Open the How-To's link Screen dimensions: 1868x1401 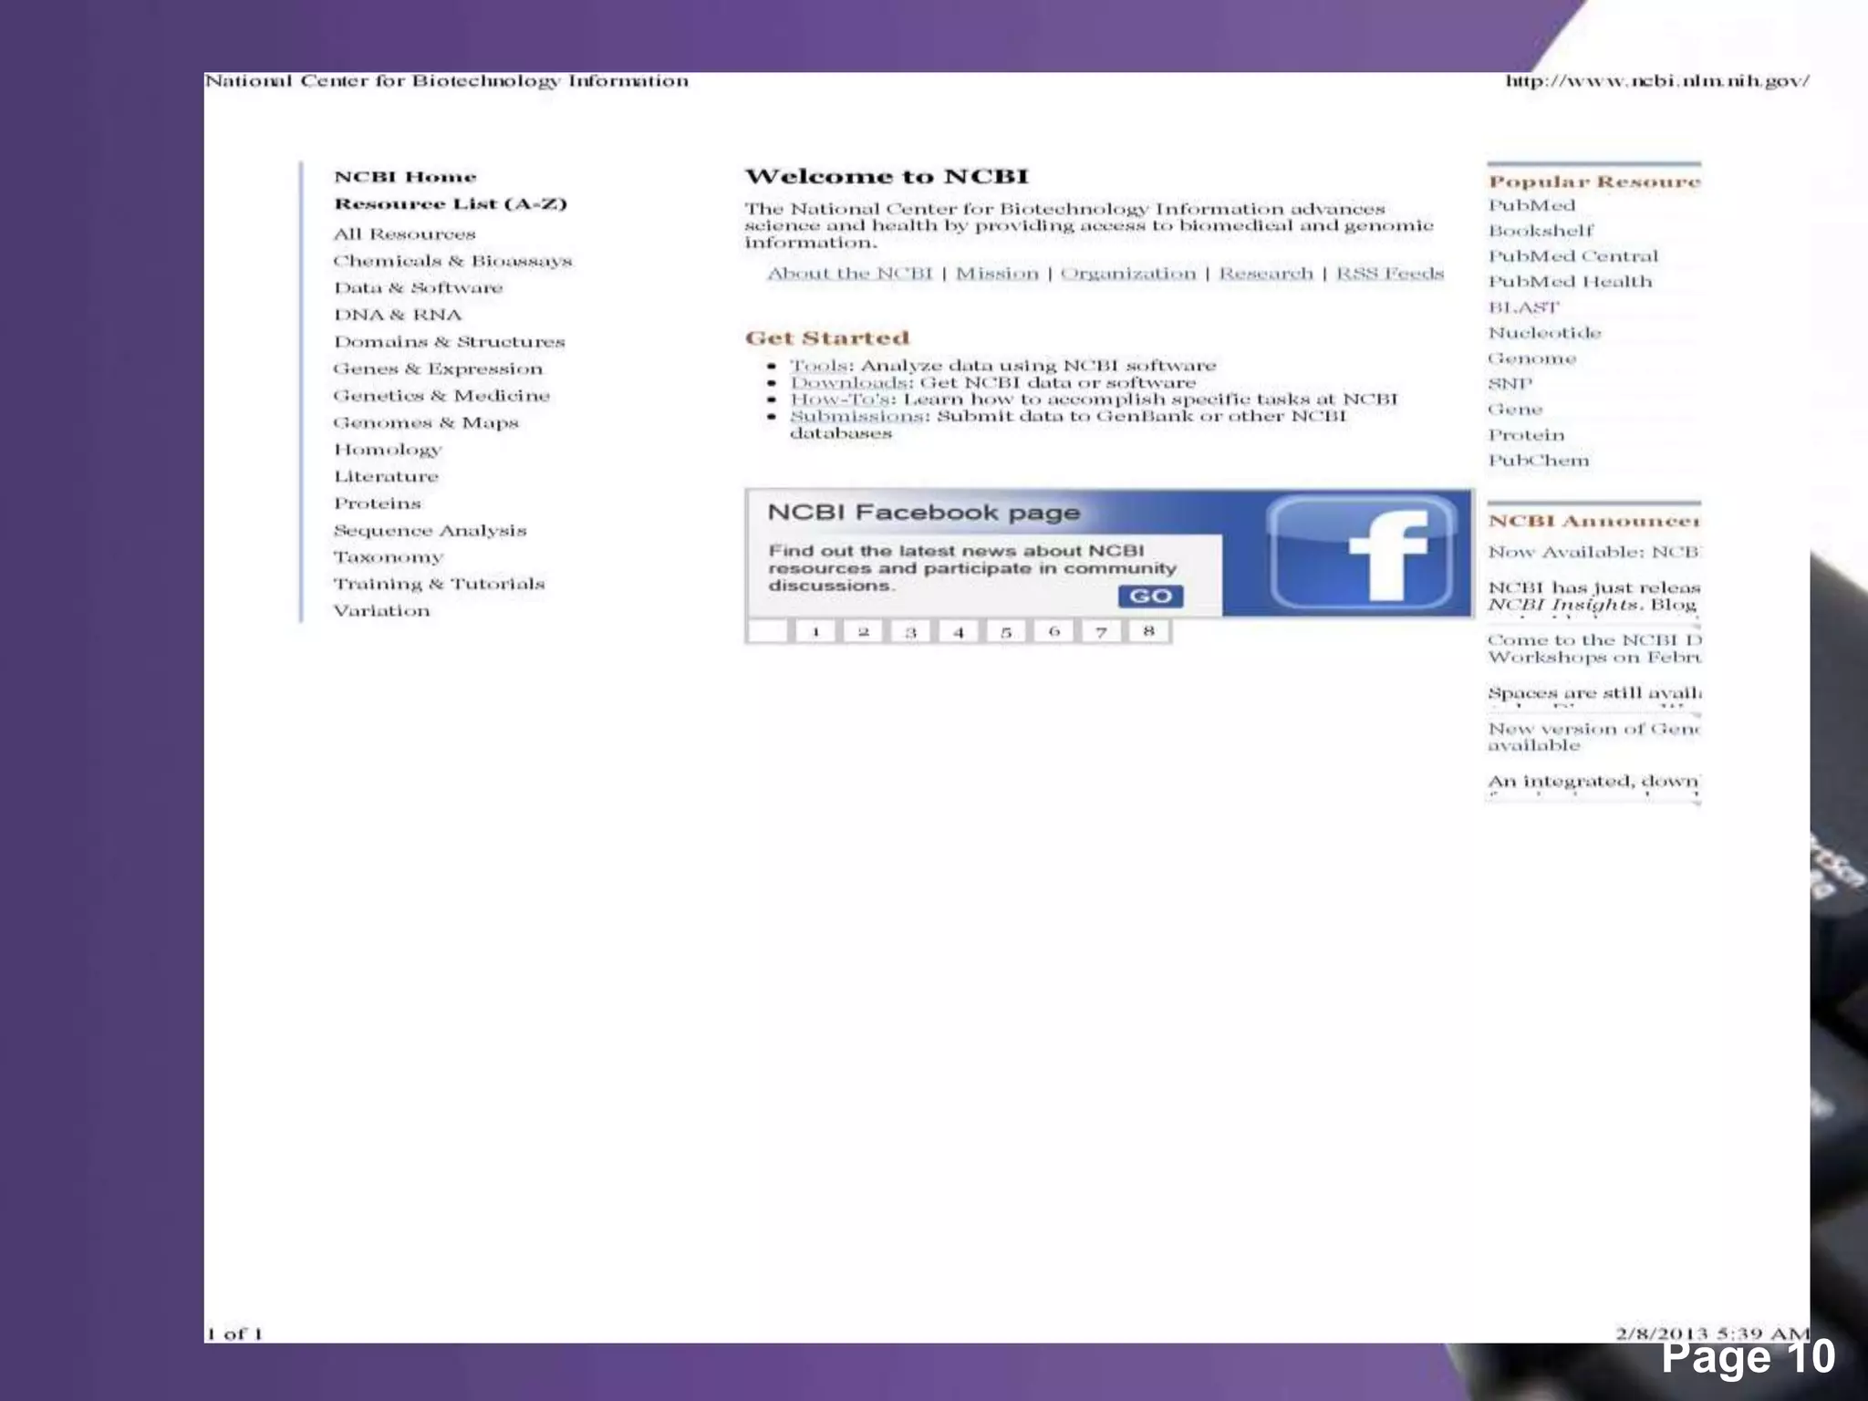[x=841, y=400]
